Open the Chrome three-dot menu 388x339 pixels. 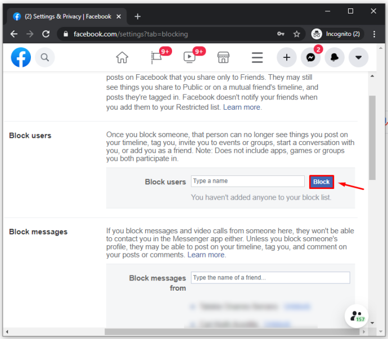click(x=374, y=34)
